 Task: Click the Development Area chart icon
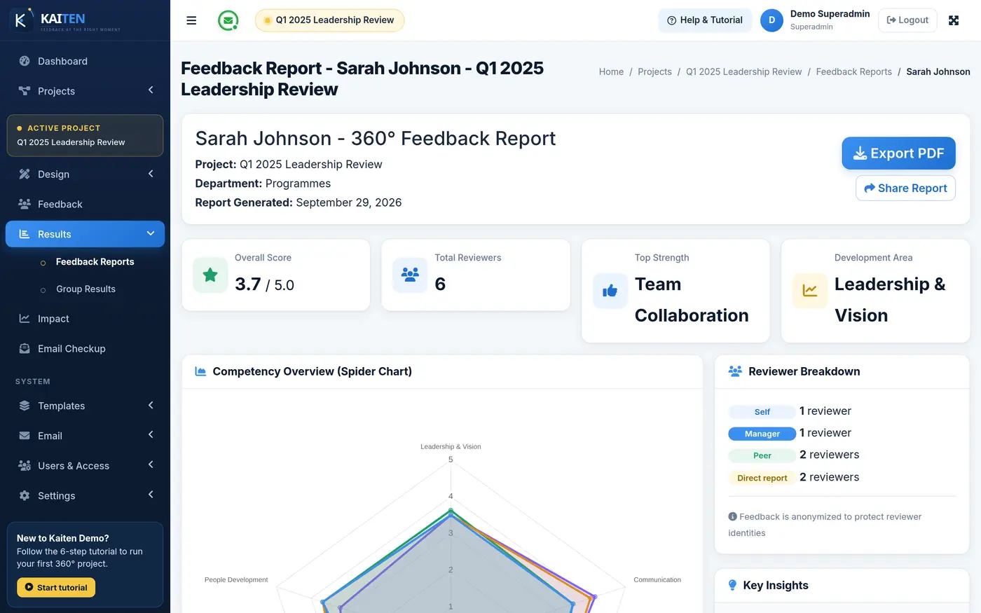click(x=810, y=291)
